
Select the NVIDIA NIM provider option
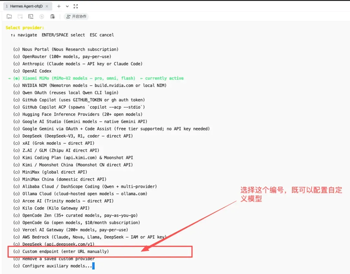coord(90,85)
